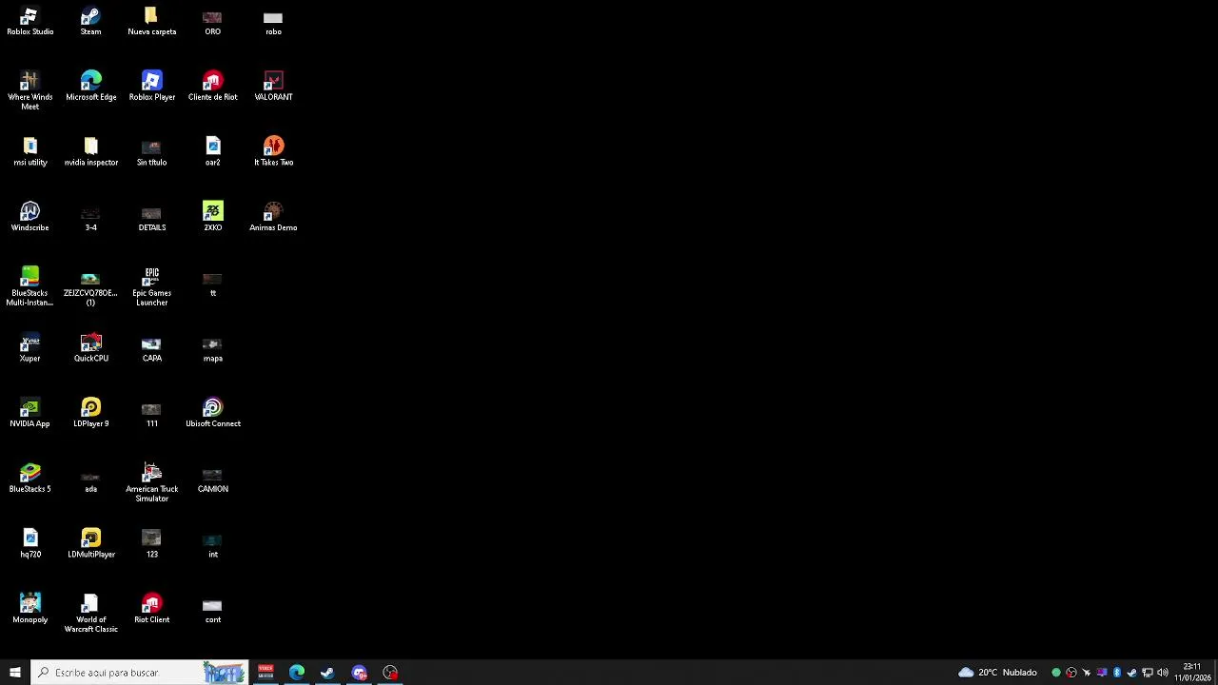Click the show desktop sliver at the taskbar's right edge

(1215, 673)
